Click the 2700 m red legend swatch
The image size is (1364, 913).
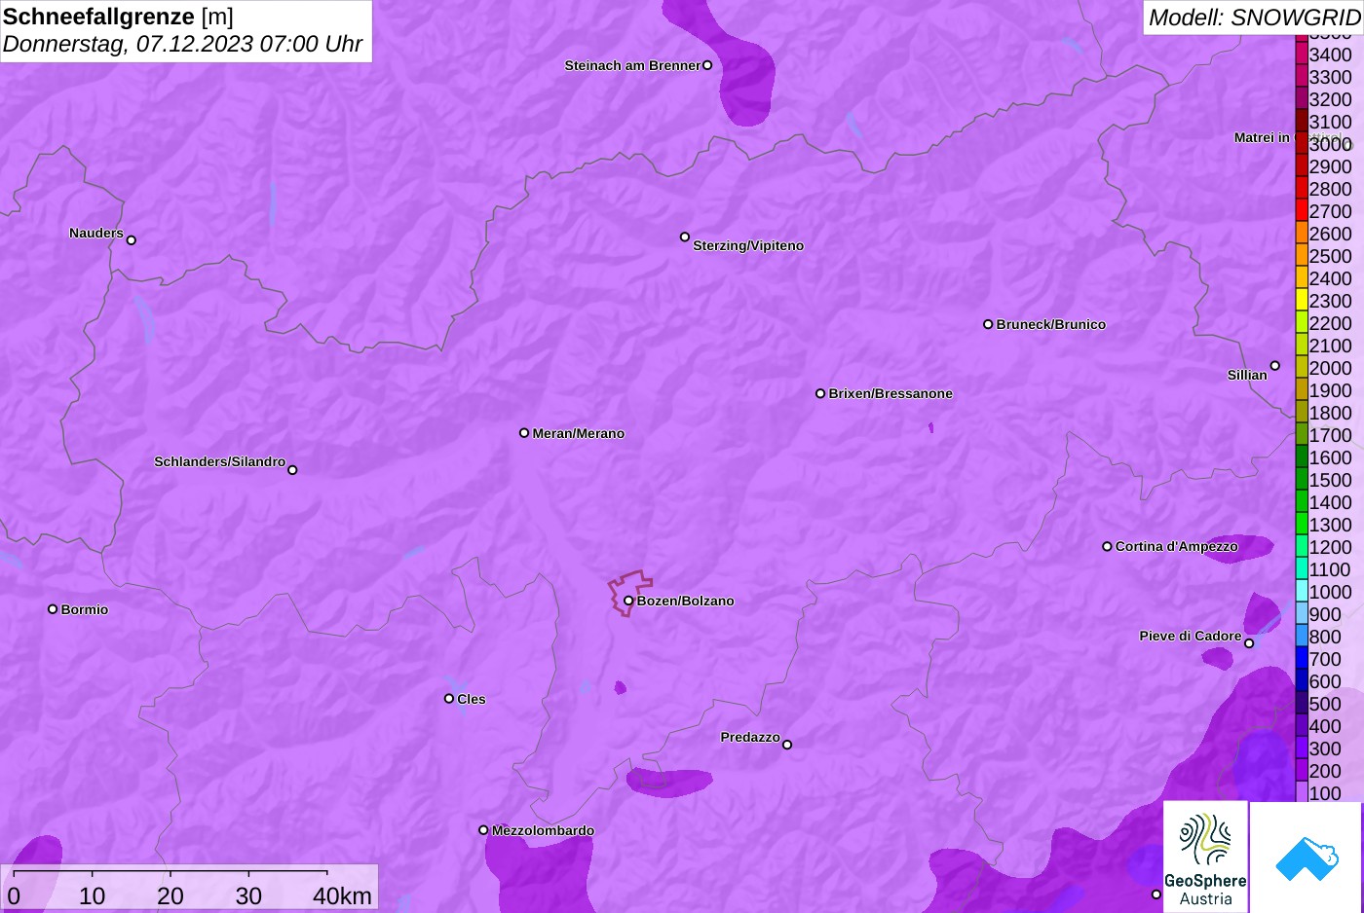click(x=1301, y=211)
